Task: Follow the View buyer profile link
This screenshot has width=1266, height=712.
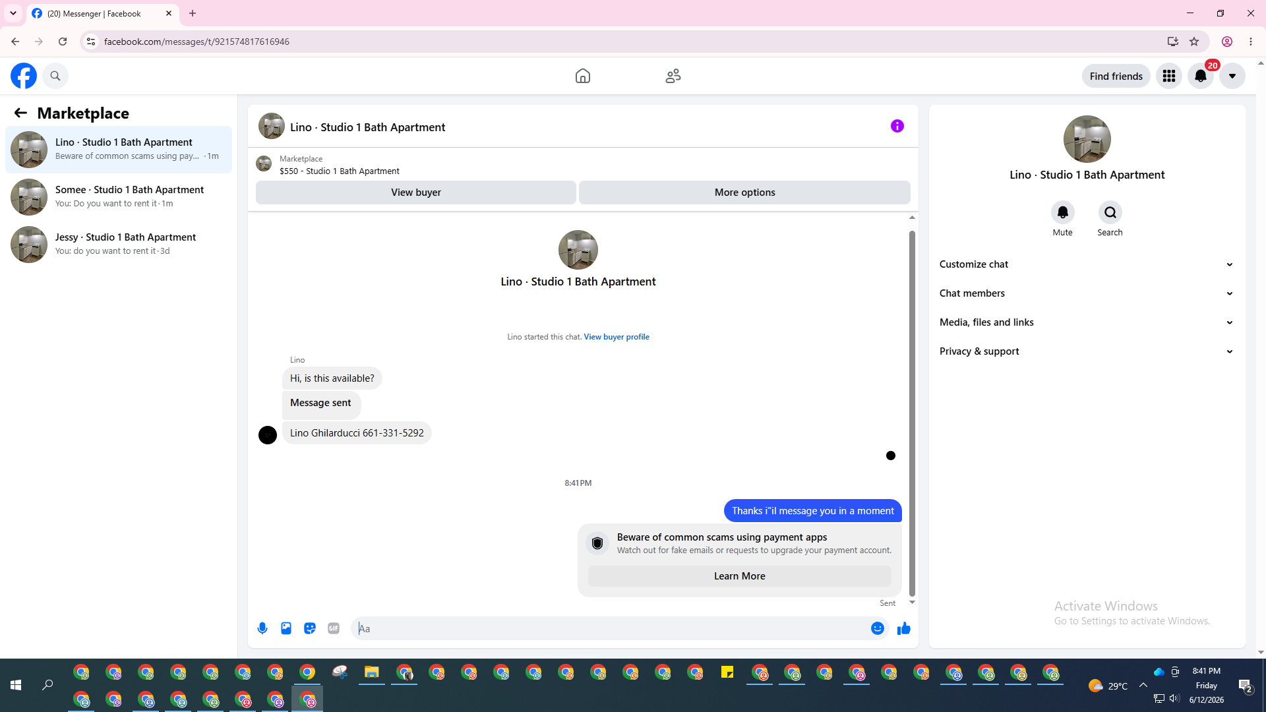Action: click(616, 337)
